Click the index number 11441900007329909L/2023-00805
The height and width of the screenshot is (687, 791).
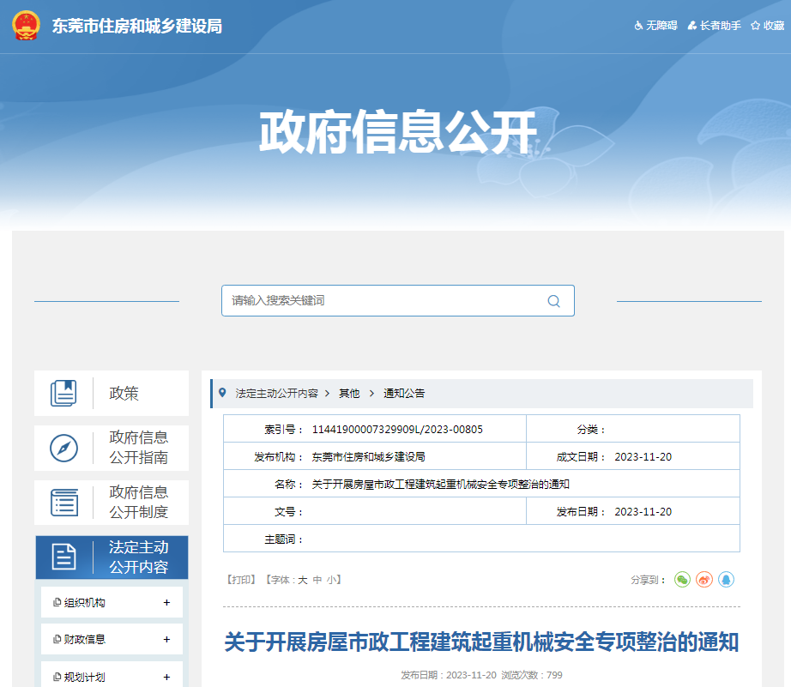397,429
